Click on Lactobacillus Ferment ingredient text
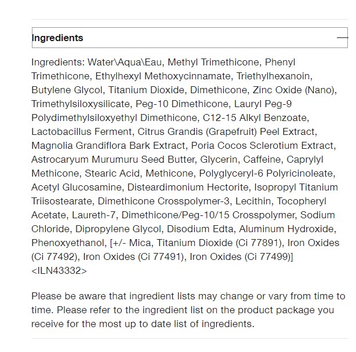The width and height of the screenshot is (356, 352). point(82,131)
